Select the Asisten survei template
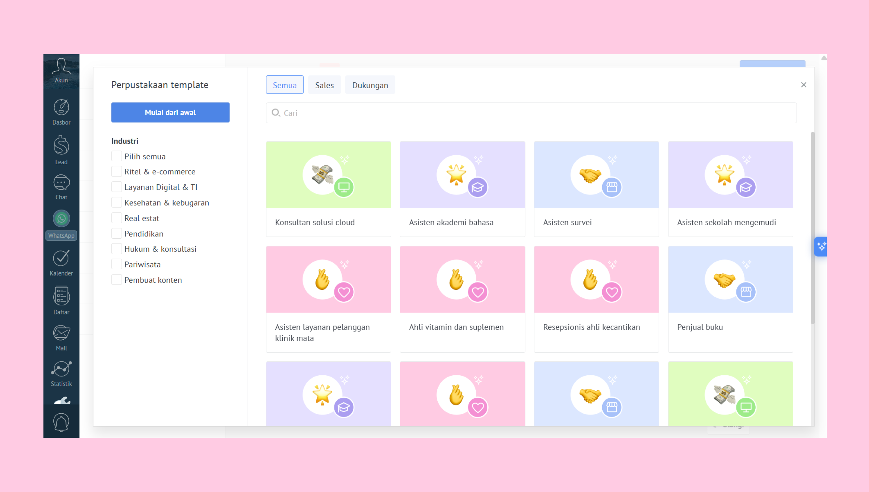This screenshot has height=492, width=869. (596, 189)
